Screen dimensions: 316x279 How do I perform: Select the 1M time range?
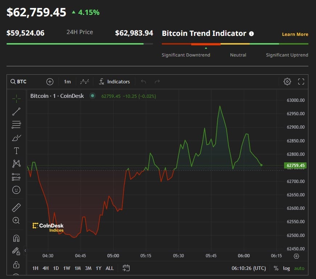click(78, 268)
